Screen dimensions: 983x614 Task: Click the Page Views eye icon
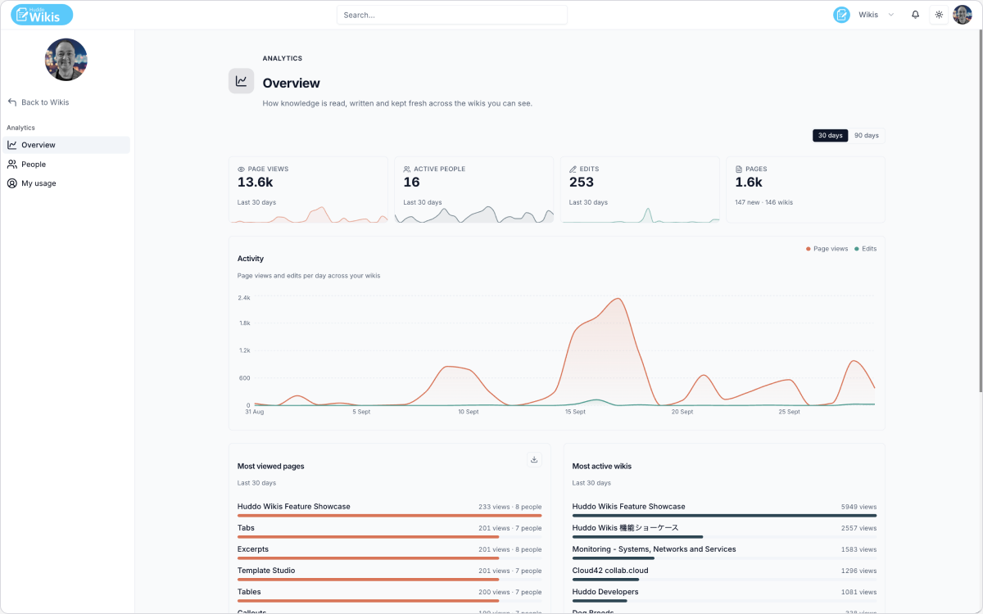pyautogui.click(x=242, y=169)
